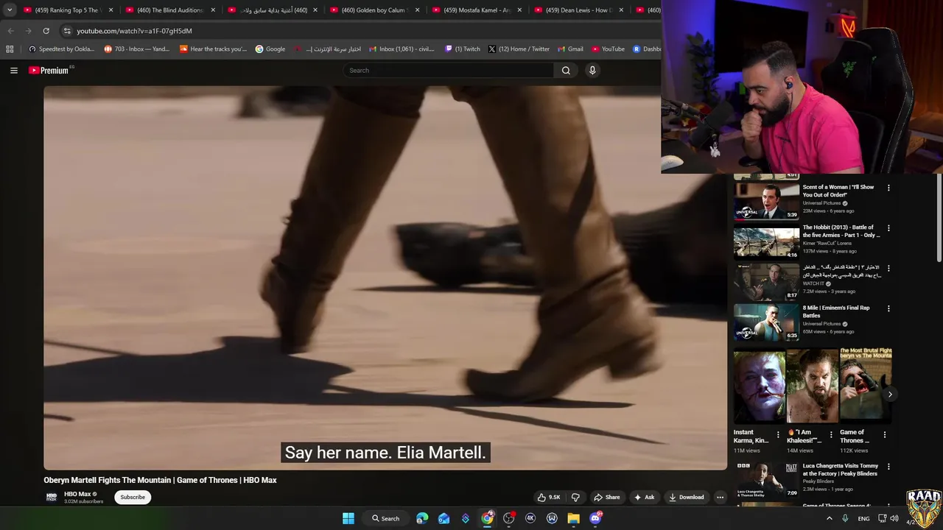This screenshot has height=530, width=943.
Task: Switch to The Blind Auditions tab
Action: point(169,10)
